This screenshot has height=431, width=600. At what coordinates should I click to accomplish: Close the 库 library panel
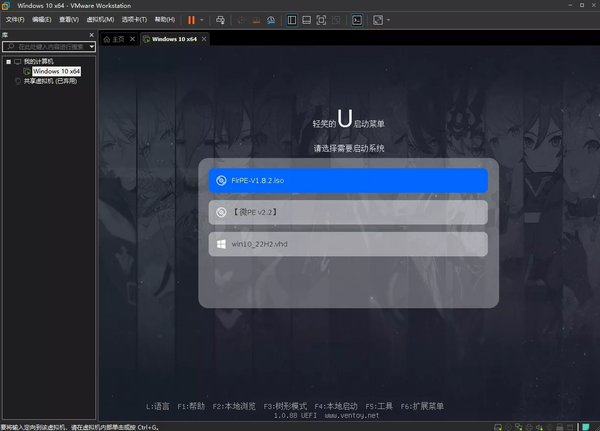[x=91, y=35]
